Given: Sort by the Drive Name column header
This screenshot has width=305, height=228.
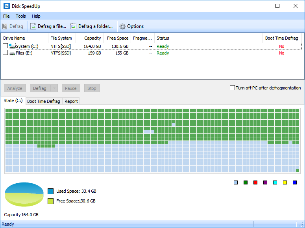Looking at the screenshot, I should (24, 38).
